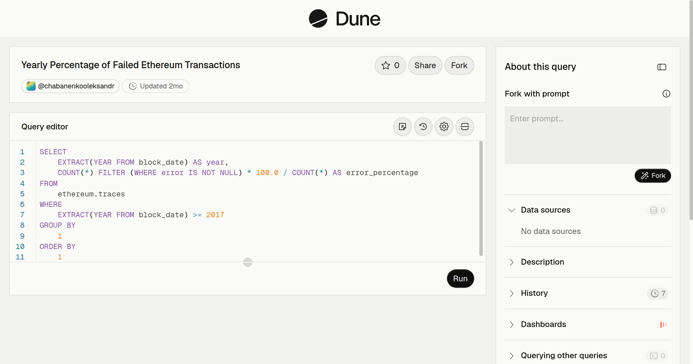Image resolution: width=693 pixels, height=364 pixels.
Task: Click the Updated 2mo badge
Action: pos(156,86)
